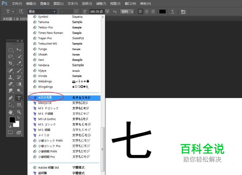Open the font size dropdown arrow

coord(107,12)
